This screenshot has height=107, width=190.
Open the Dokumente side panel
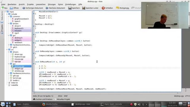click(x=2, y=17)
